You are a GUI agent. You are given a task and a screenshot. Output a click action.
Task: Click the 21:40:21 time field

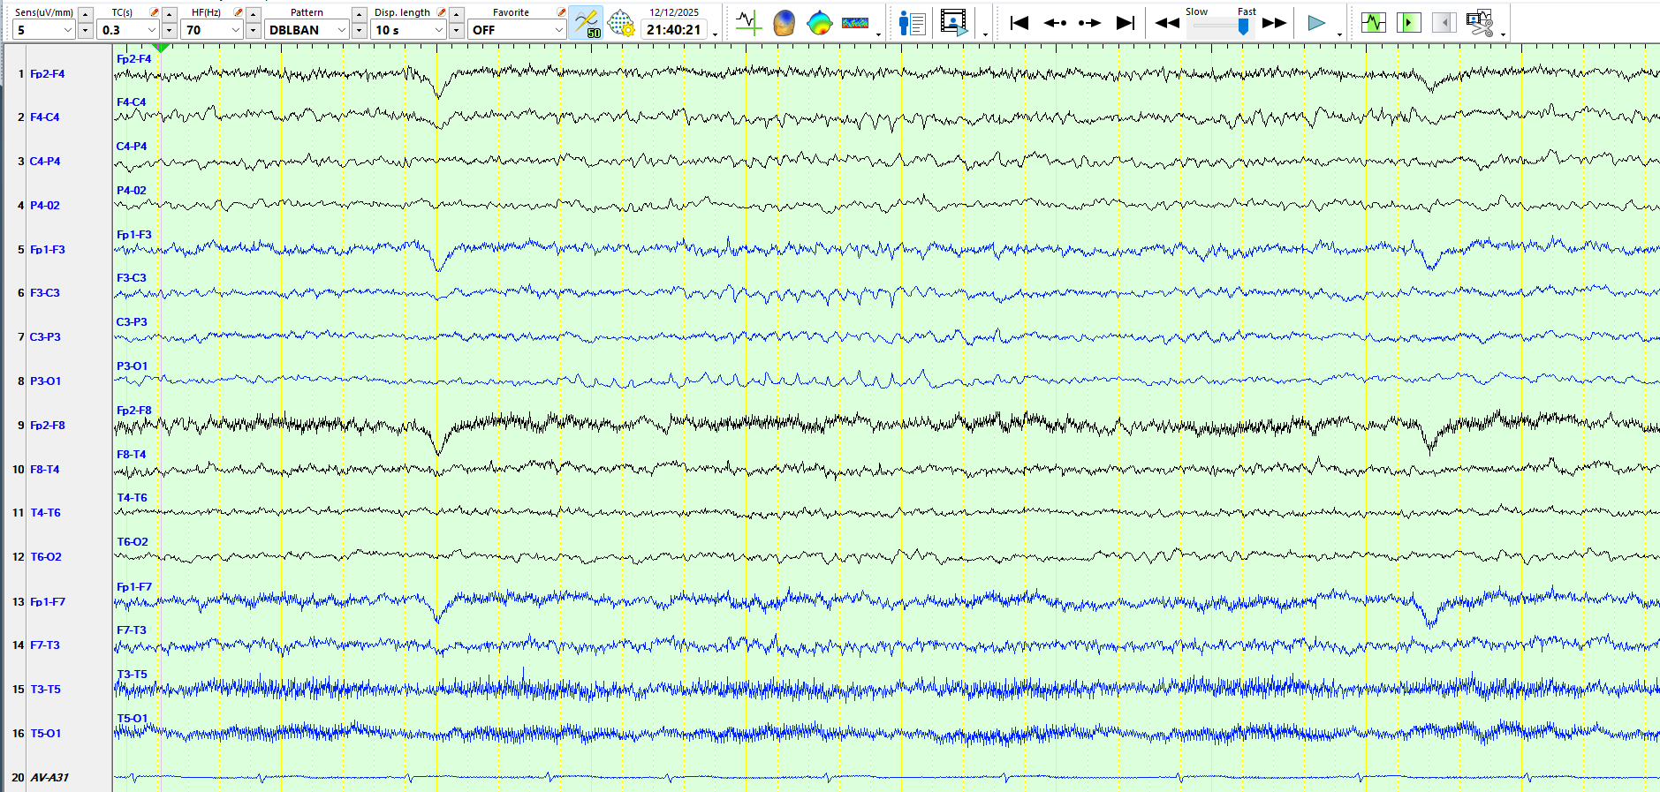click(674, 29)
